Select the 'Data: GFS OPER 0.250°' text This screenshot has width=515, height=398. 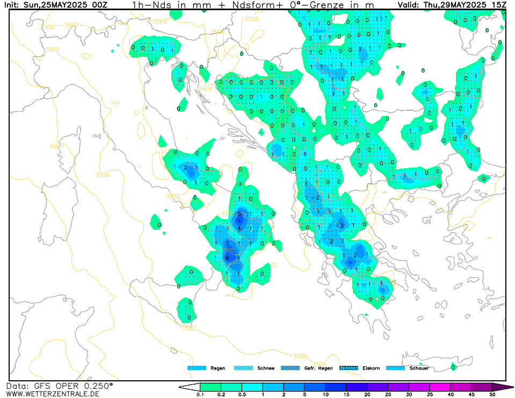click(60, 386)
